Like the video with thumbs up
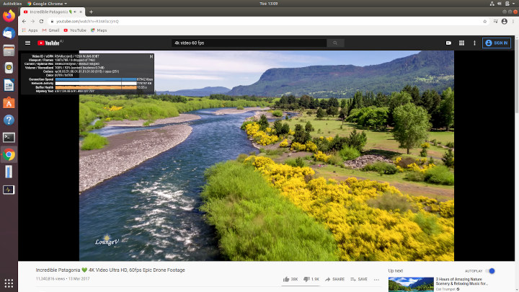This screenshot has height=292, width=519. [x=286, y=280]
